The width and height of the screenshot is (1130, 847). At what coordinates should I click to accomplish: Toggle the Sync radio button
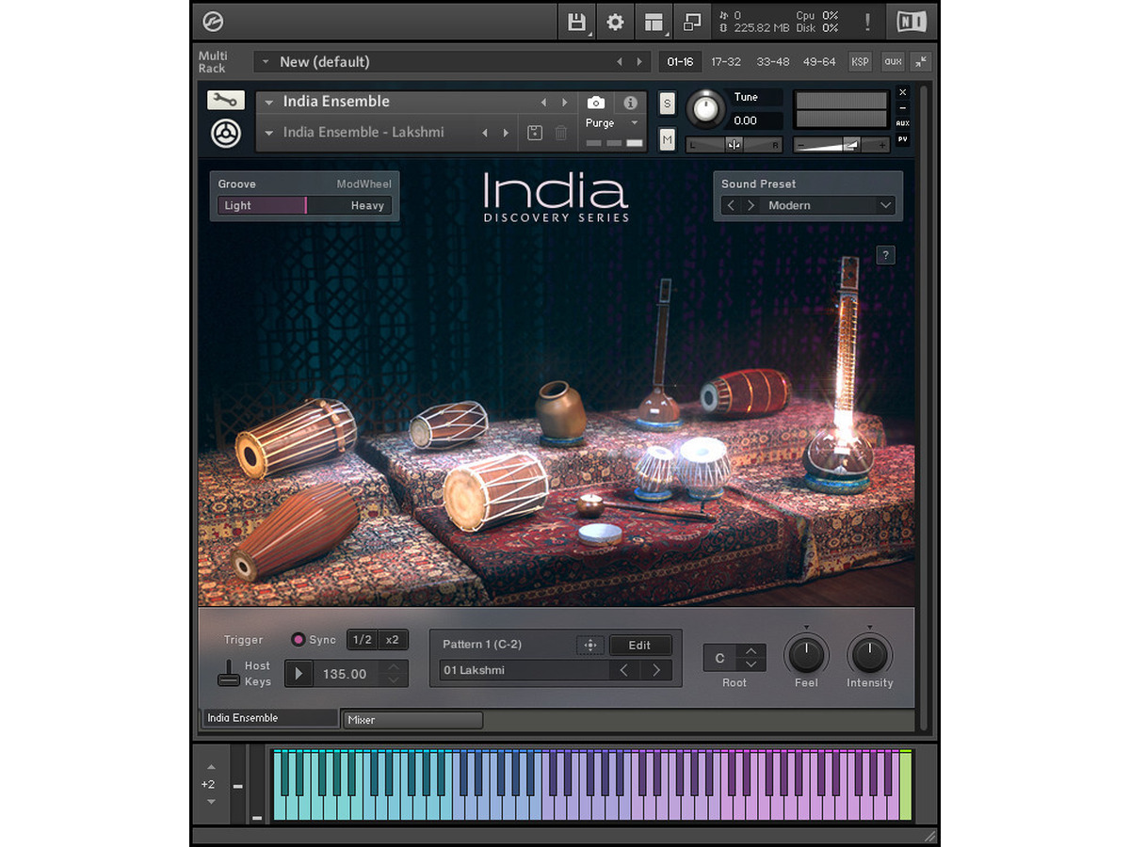(298, 640)
